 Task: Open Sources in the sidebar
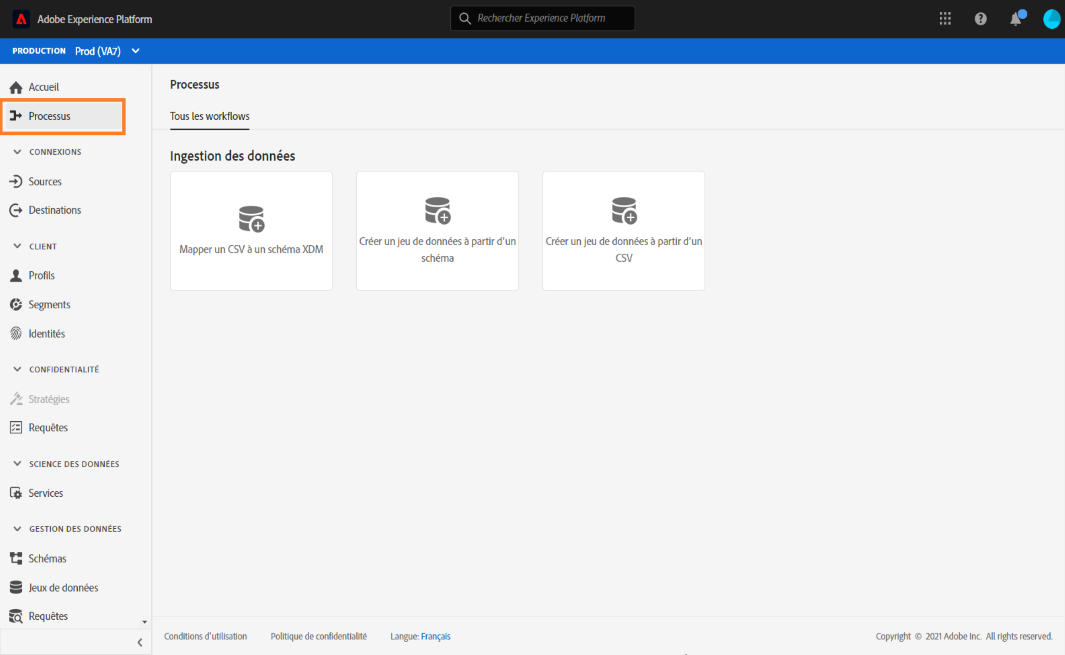click(x=44, y=182)
